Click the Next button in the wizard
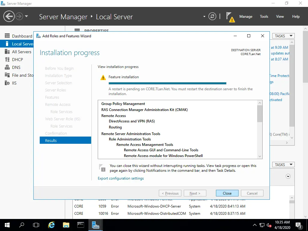Image resolution: width=308 pixels, height=231 pixels. pos(195,193)
